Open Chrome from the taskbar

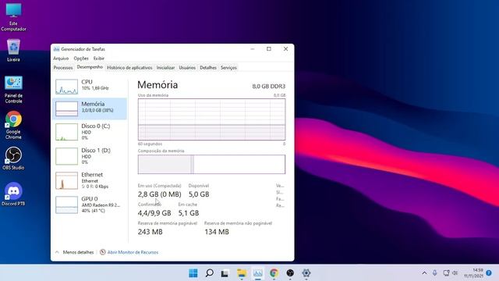(274, 273)
